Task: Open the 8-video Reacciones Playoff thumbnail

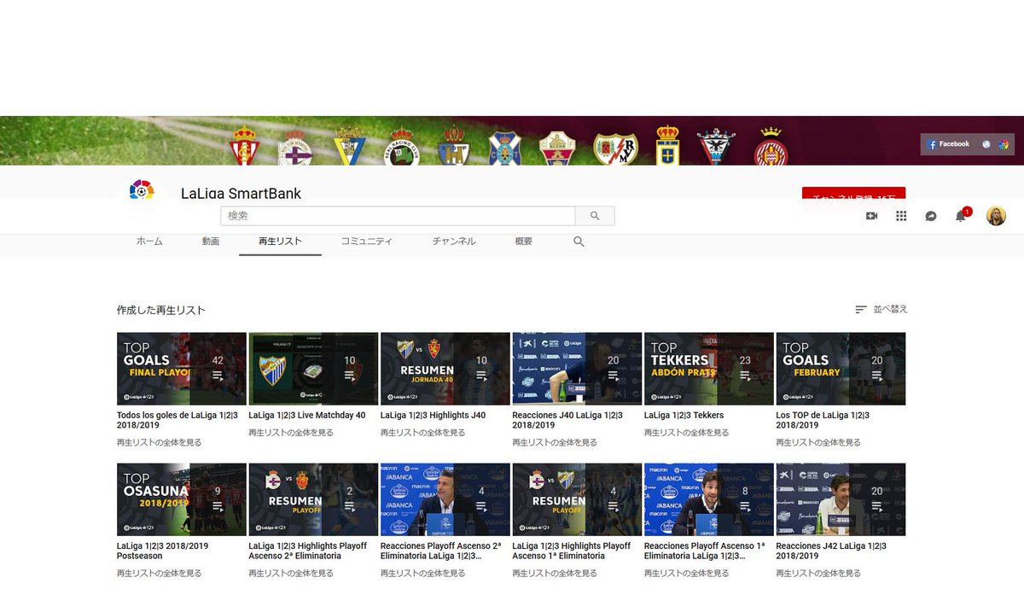Action: pyautogui.click(x=709, y=499)
